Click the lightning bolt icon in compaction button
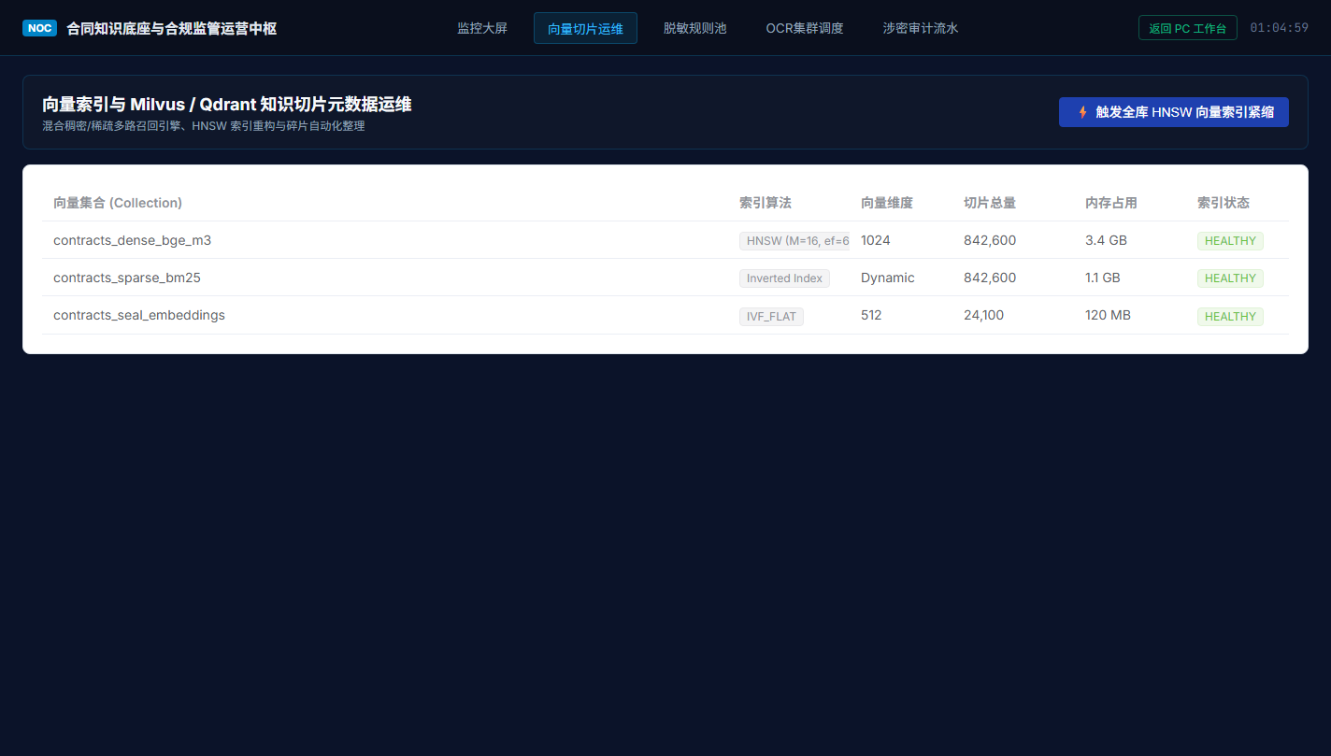The height and width of the screenshot is (756, 1331). pyautogui.click(x=1083, y=112)
